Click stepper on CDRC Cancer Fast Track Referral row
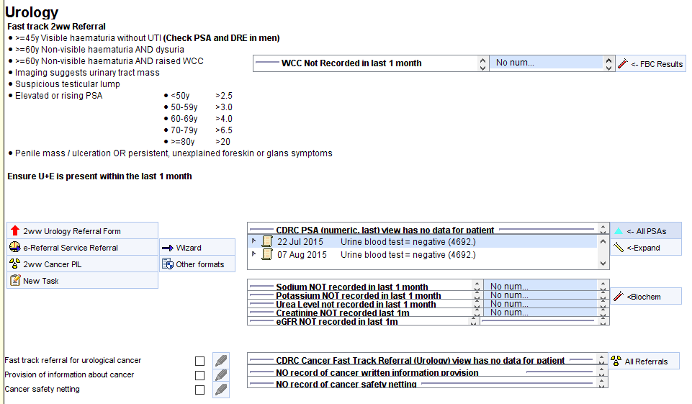Viewport: 692px width, 404px height. point(601,359)
